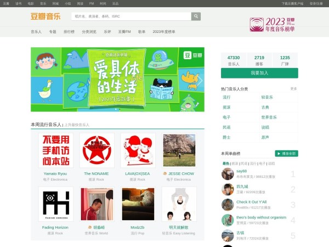Open The NONAME red star avatar
This screenshot has width=329, height=247.
(x=97, y=150)
